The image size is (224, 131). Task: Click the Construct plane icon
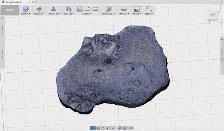tap(108, 9)
